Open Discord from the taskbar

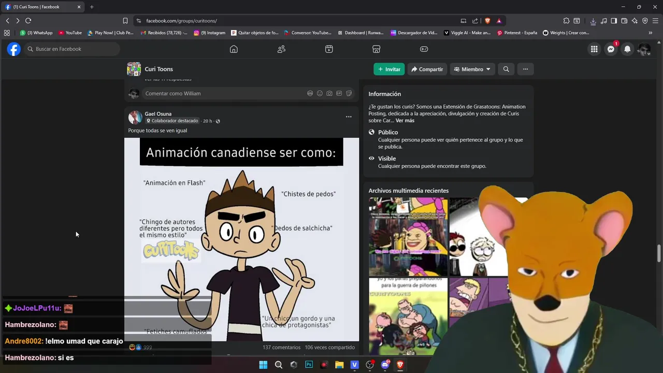point(385,365)
